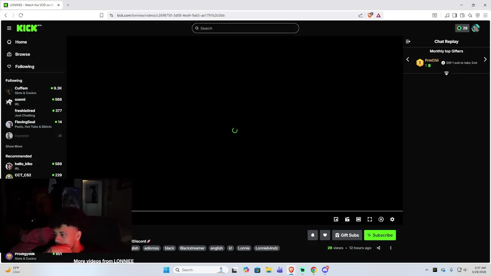
Task: Click the Kick search field
Action: 245,28
